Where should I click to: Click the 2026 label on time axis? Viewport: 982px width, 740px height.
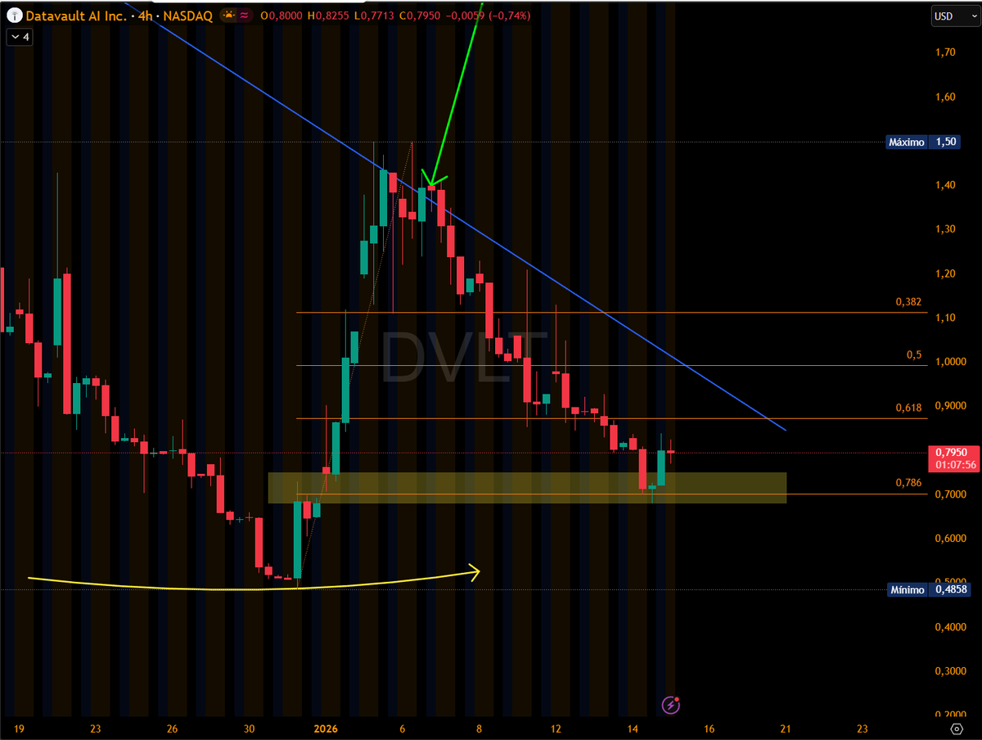click(x=326, y=729)
